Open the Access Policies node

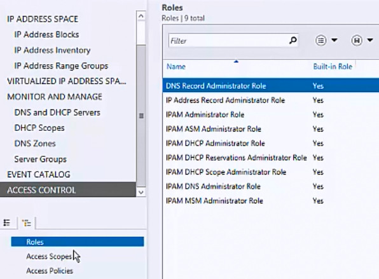click(x=50, y=271)
